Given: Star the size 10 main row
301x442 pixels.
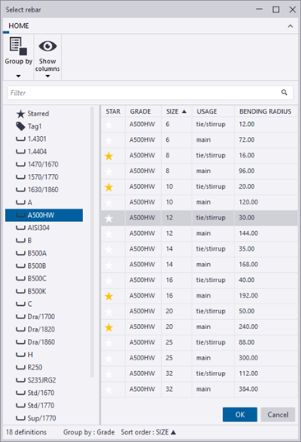Looking at the screenshot, I should click(109, 202).
